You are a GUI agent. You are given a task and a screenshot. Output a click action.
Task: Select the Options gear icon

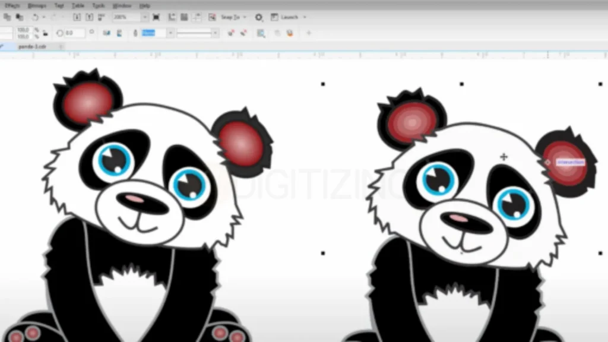coord(258,18)
